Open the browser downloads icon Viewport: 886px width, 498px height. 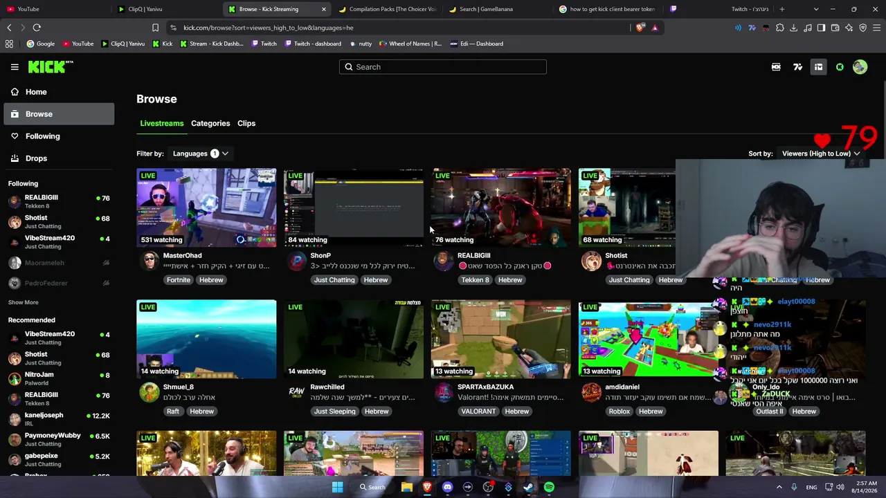(x=794, y=28)
